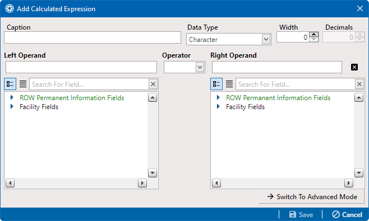This screenshot has height=221, width=369.
Task: Expand right ROW Permanent Information Fields node
Action: point(218,97)
